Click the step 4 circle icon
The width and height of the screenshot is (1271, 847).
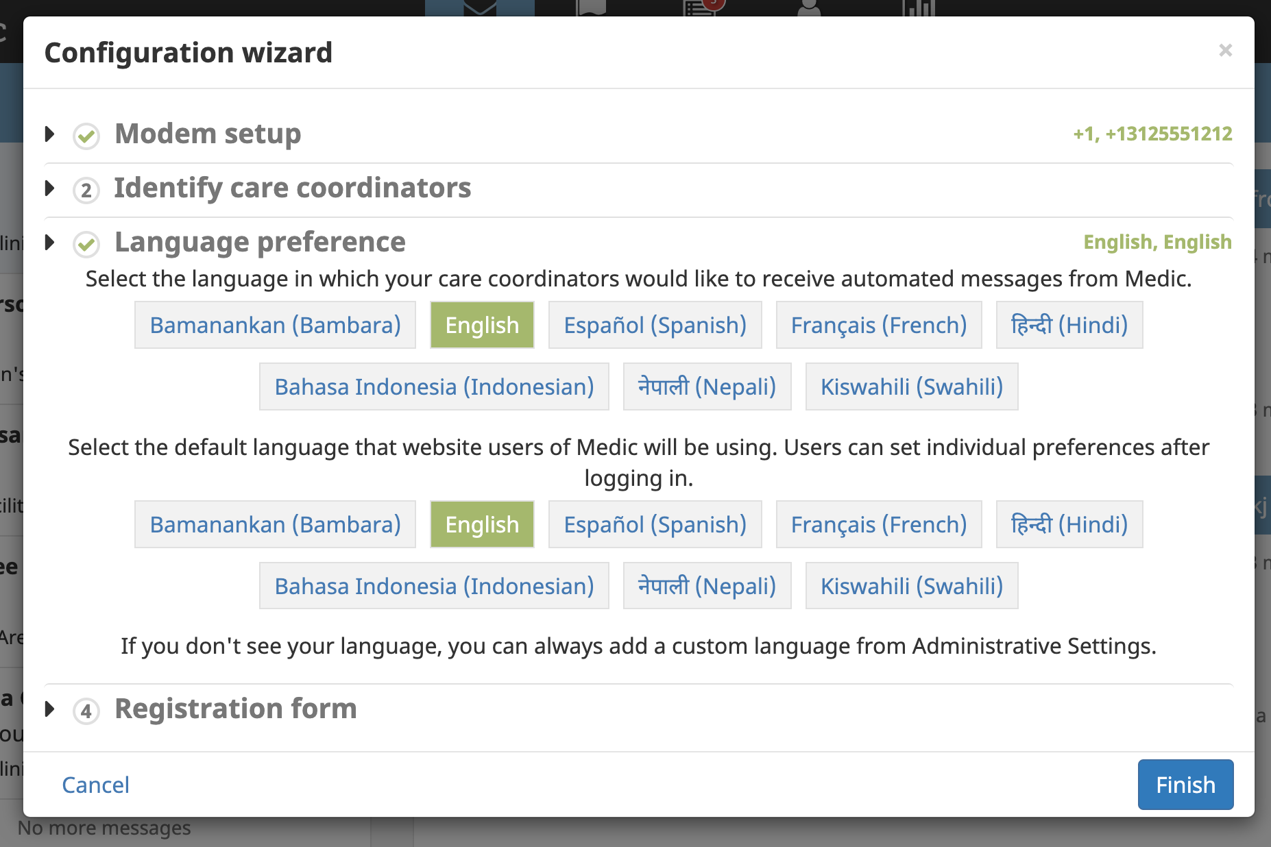click(x=85, y=711)
